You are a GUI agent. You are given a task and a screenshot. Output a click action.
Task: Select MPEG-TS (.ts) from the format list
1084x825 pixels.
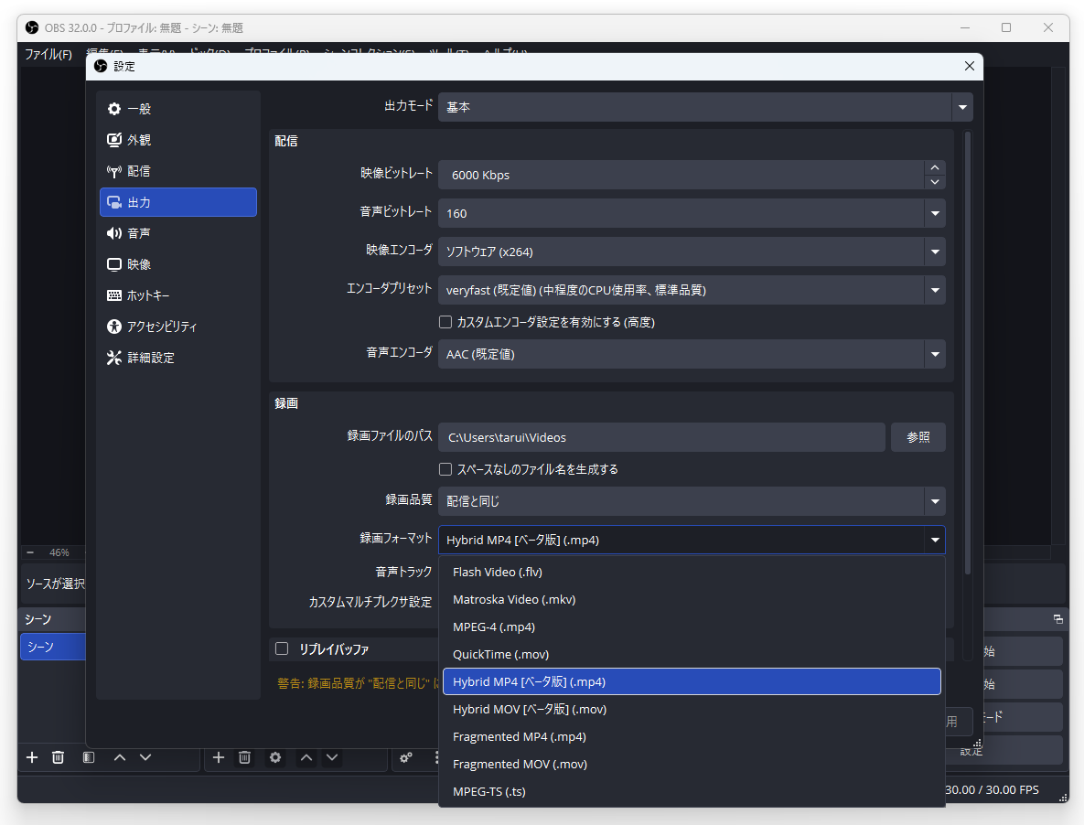pyautogui.click(x=489, y=791)
